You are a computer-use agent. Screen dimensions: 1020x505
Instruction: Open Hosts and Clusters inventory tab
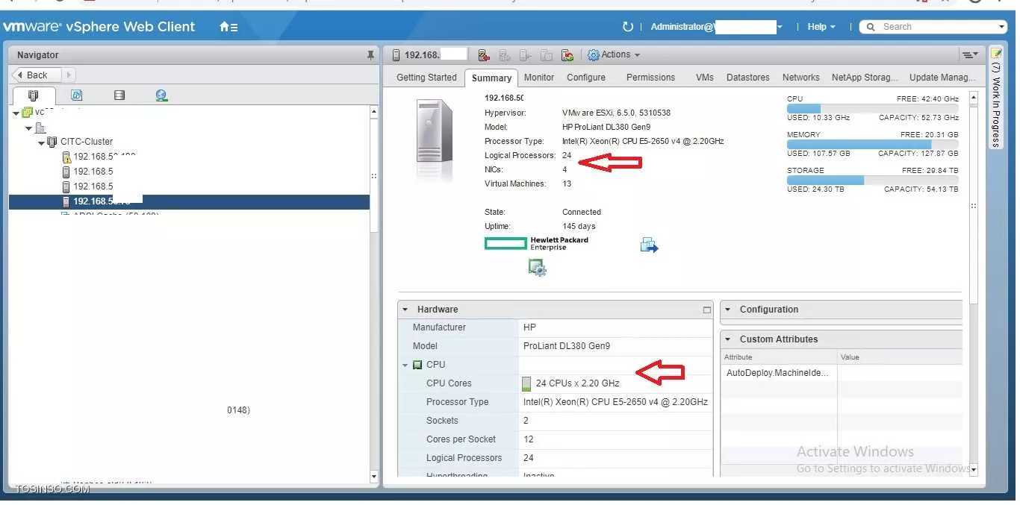click(33, 95)
